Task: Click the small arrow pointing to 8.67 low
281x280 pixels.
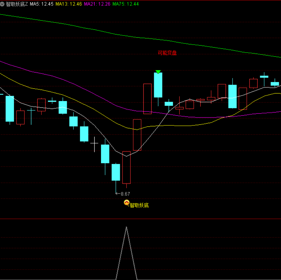Action: pos(117,193)
